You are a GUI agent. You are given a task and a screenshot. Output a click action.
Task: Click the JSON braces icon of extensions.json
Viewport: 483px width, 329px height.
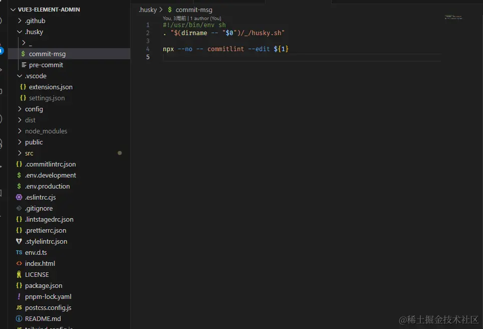[23, 87]
